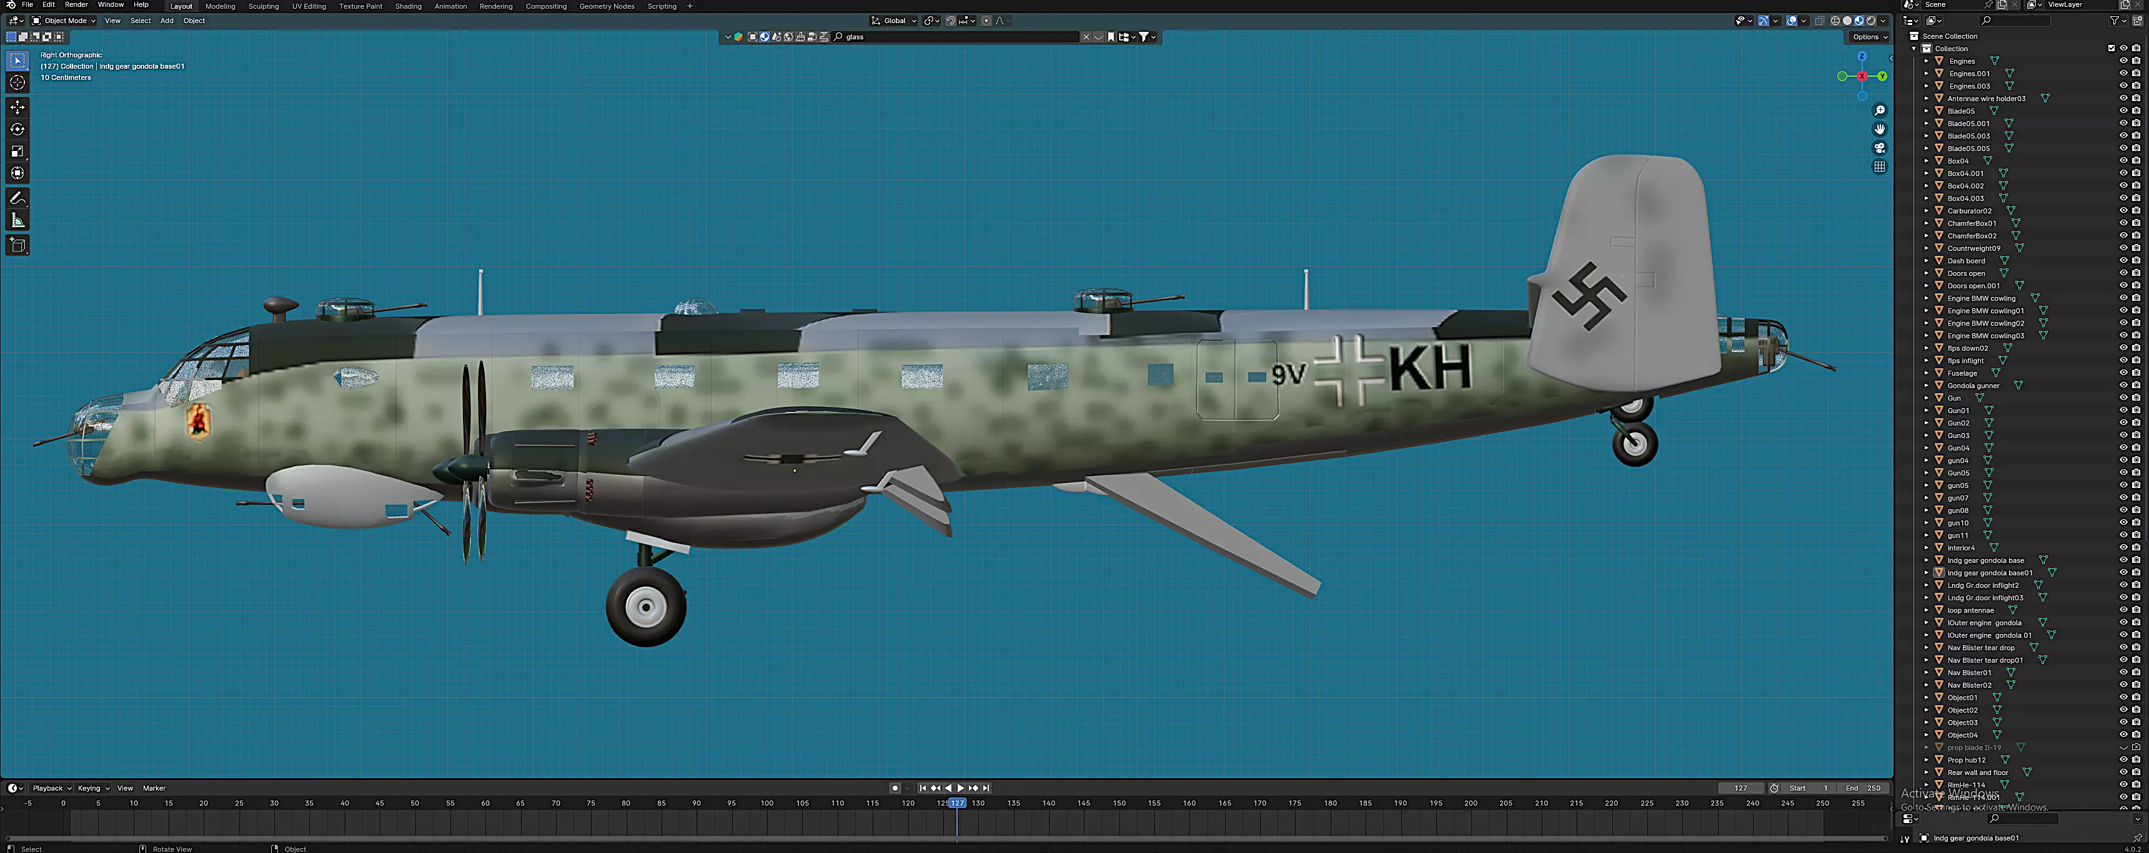This screenshot has width=2149, height=853.
Task: Switch to rendered viewport shading
Action: (1871, 21)
